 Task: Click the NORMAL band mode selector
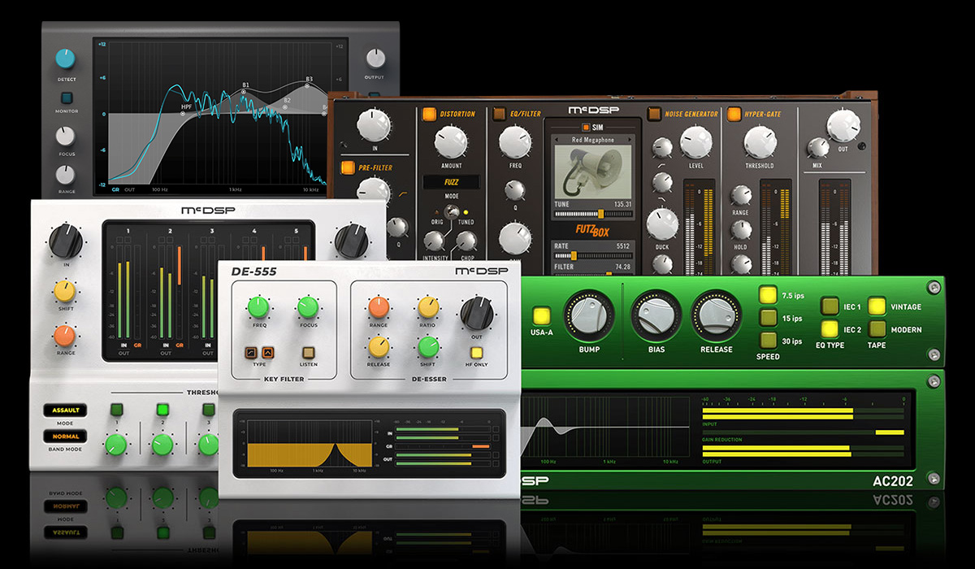pos(65,437)
